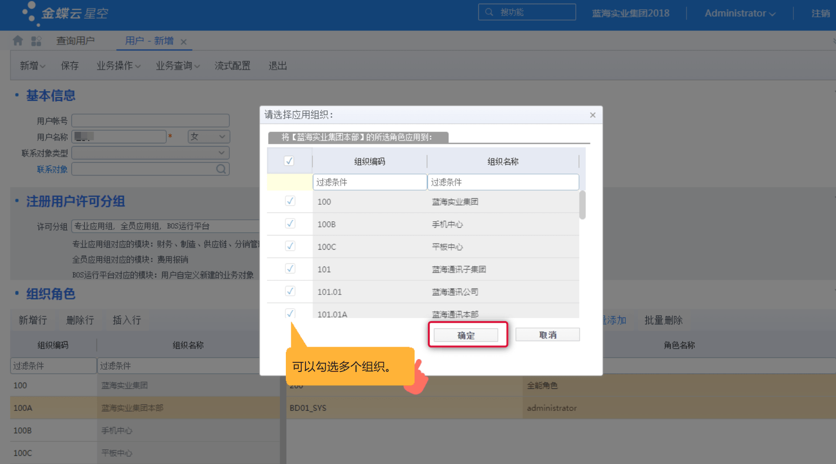This screenshot has width=836, height=464.
Task: Toggle checkbox for 101 蓝海通讯子集团
Action: click(290, 269)
